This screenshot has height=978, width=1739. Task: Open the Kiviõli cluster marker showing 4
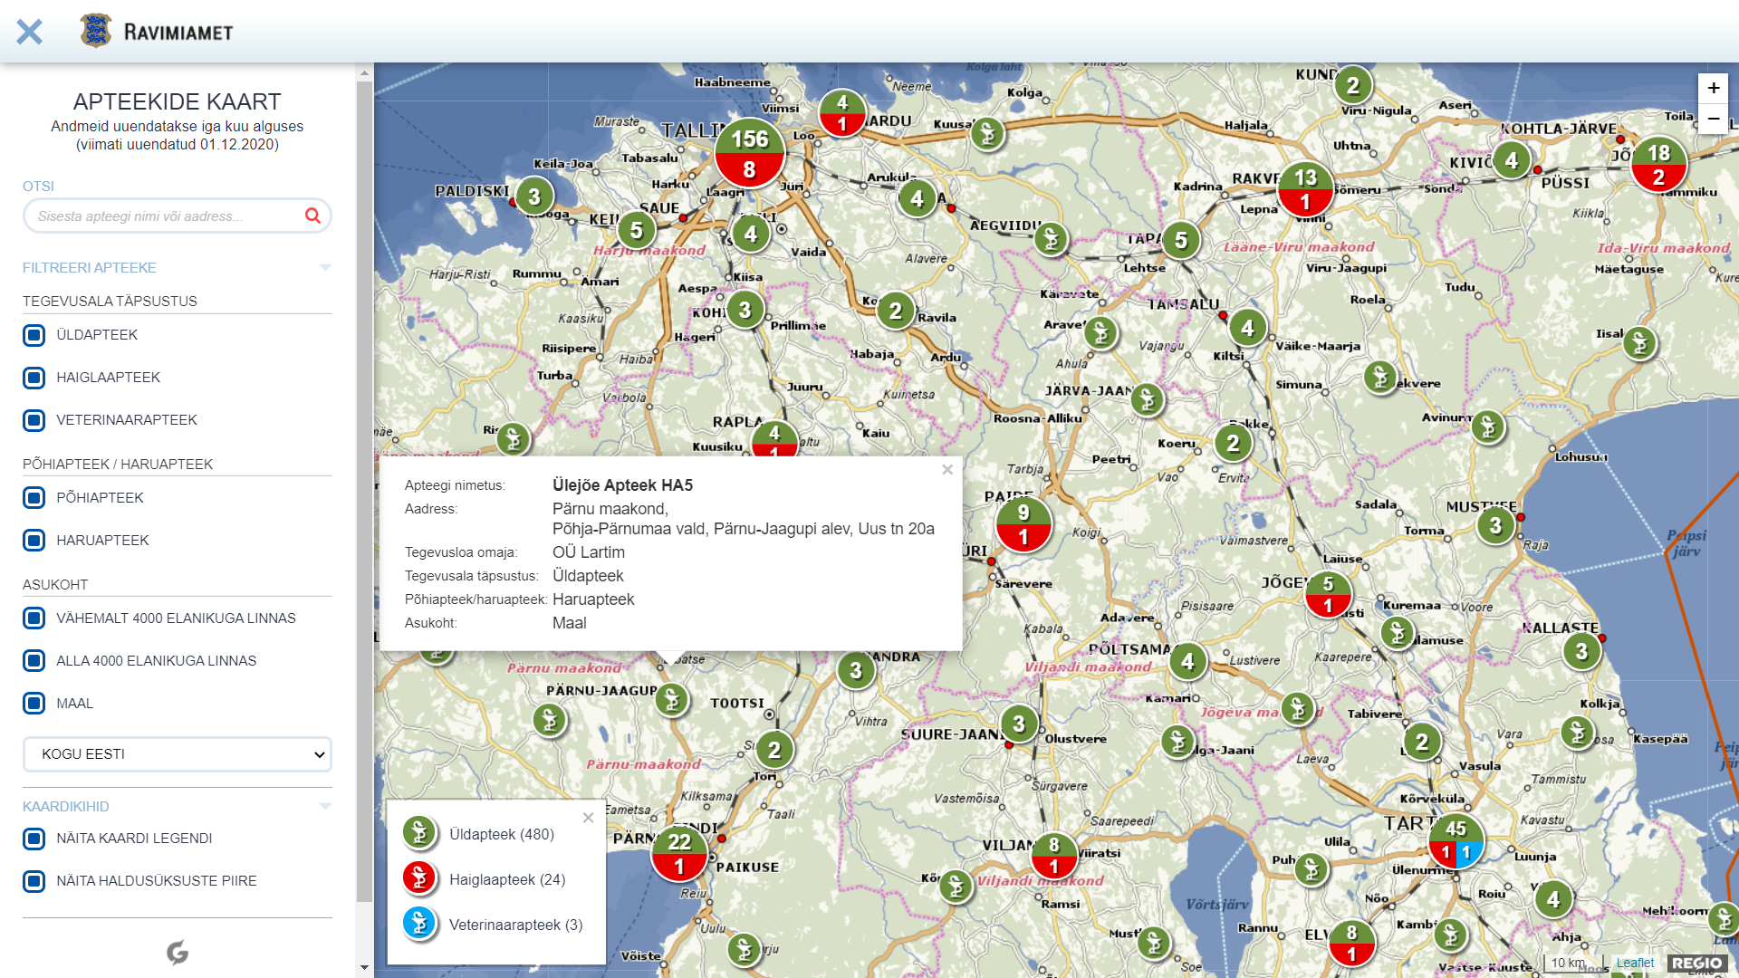pos(1511,161)
